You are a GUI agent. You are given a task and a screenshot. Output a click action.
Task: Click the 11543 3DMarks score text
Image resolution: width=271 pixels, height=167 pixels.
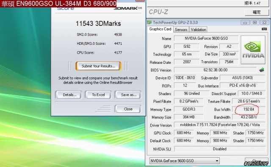pyautogui.click(x=98, y=23)
